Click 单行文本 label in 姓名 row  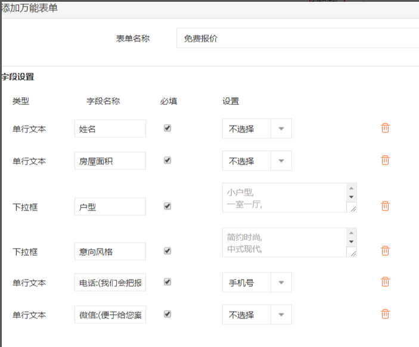(29, 129)
